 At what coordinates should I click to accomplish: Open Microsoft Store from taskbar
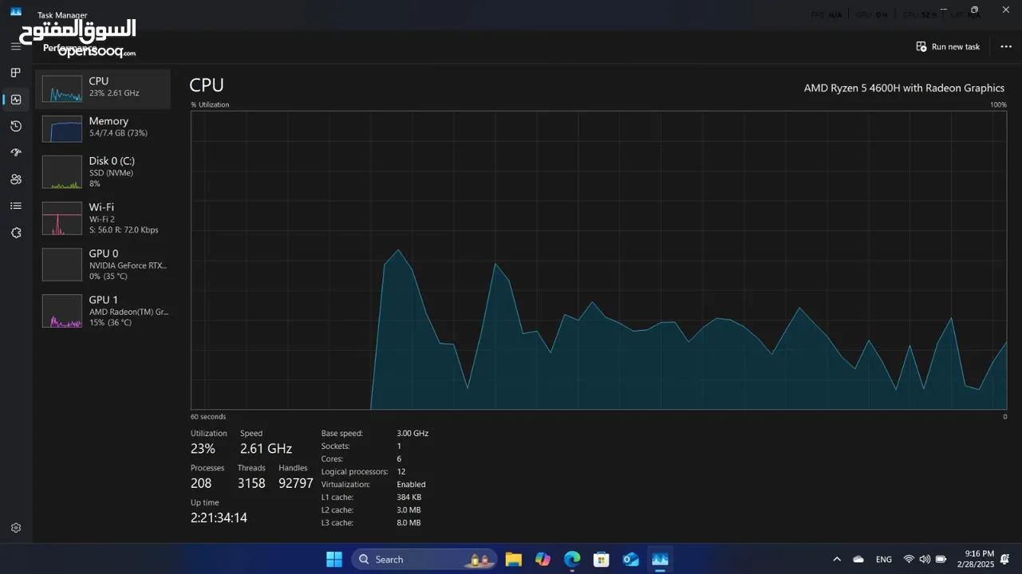tap(602, 559)
